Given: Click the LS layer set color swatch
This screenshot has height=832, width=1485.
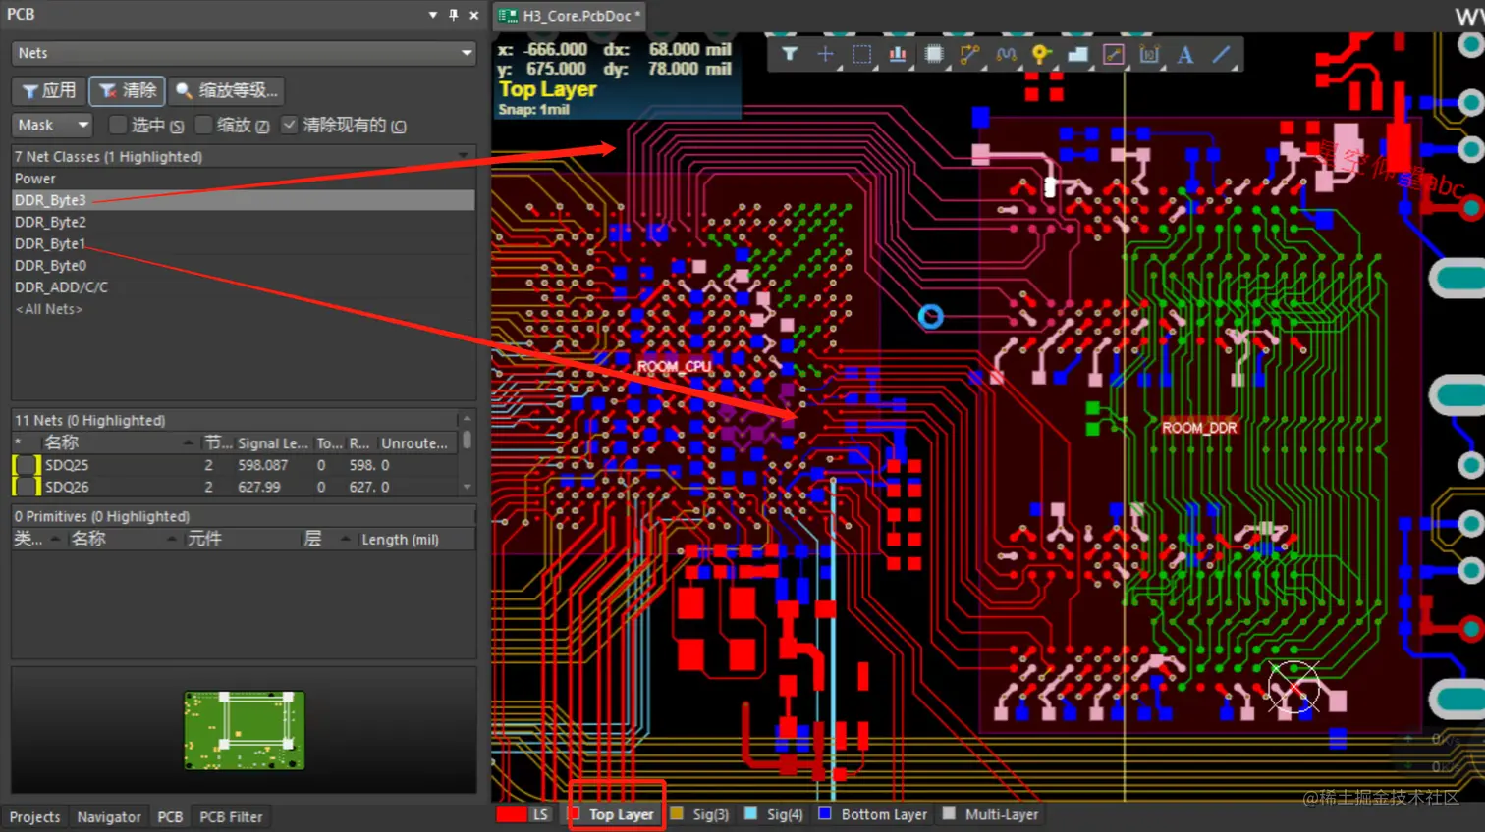Looking at the screenshot, I should (x=512, y=814).
